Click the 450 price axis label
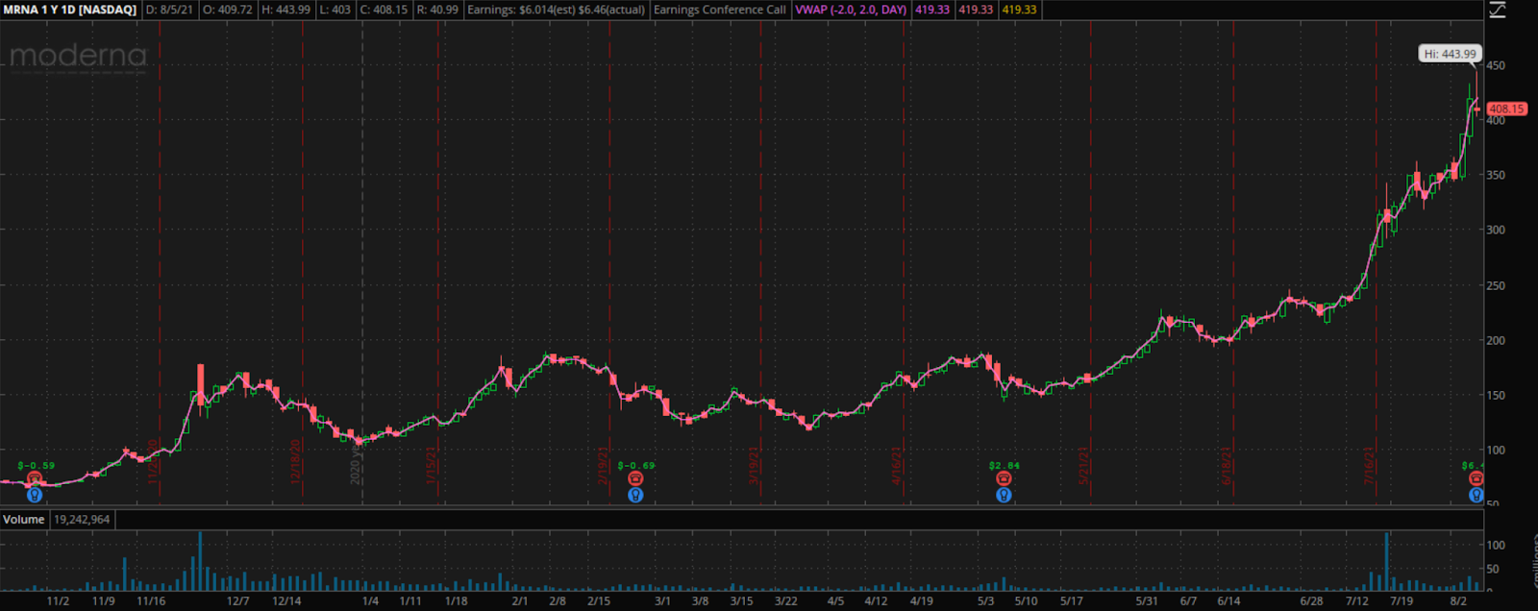The height and width of the screenshot is (611, 1538). (x=1496, y=66)
